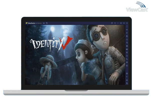Open the help question mark icon

[x=112, y=23]
